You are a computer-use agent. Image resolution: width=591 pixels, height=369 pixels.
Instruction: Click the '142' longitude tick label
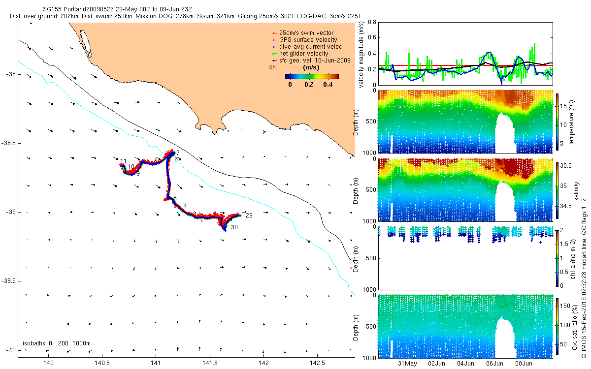pos(263,363)
